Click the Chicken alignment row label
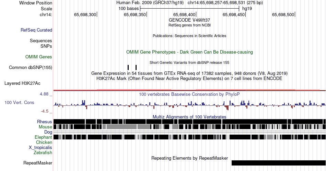 (x=44, y=142)
